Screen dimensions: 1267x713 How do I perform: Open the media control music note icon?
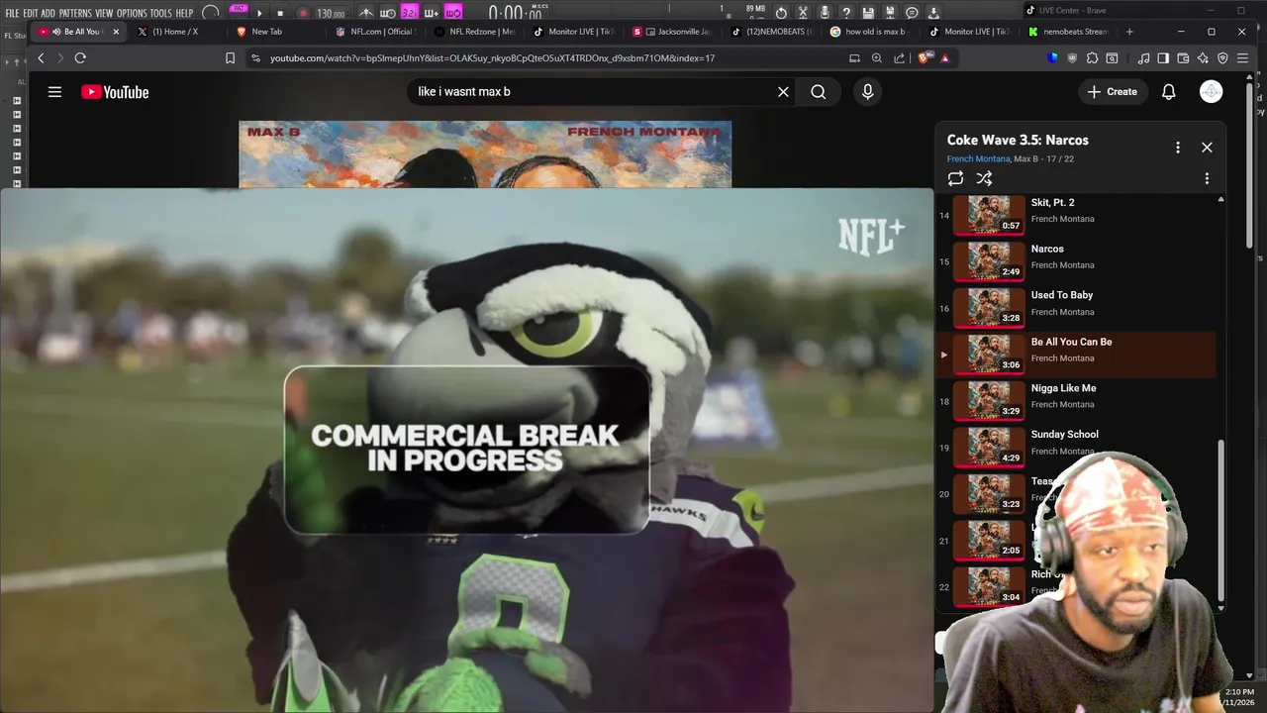click(1144, 58)
